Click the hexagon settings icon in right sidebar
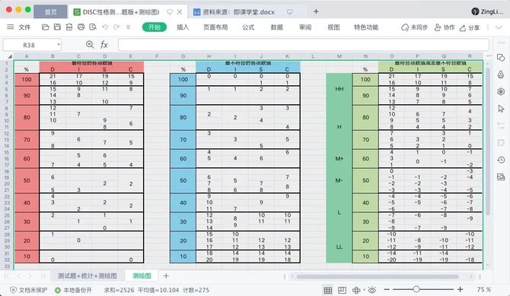 coord(501,91)
